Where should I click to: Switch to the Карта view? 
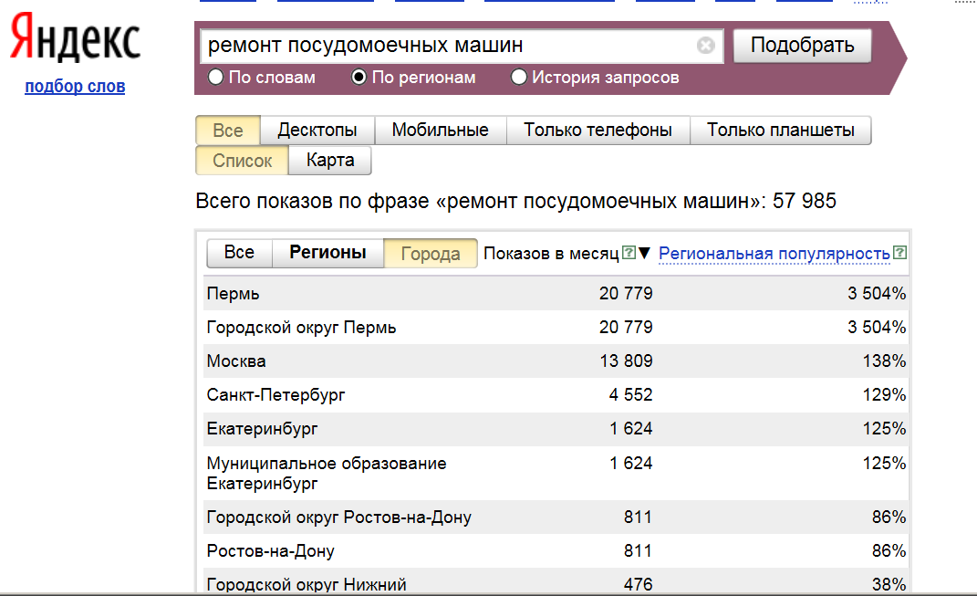coord(330,161)
